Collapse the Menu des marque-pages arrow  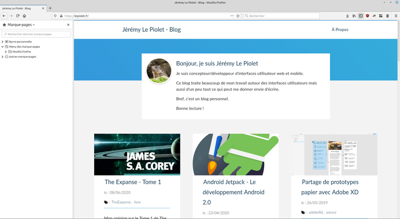(2, 46)
